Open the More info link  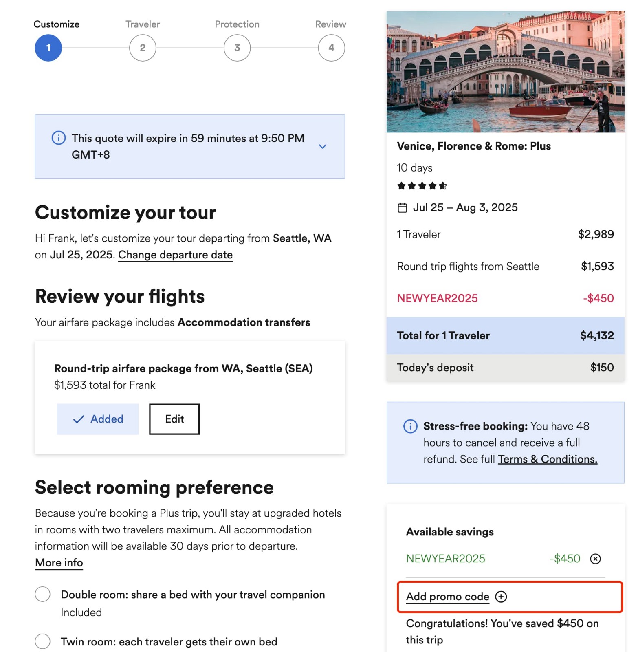[x=59, y=563]
